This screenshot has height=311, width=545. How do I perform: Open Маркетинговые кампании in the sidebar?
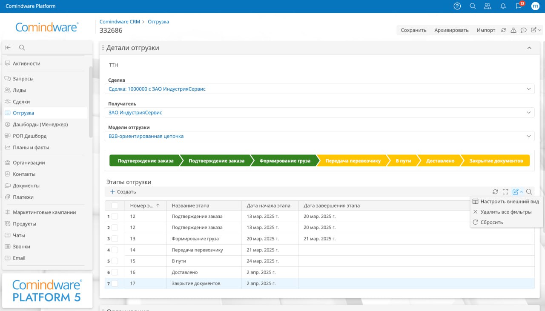44,212
